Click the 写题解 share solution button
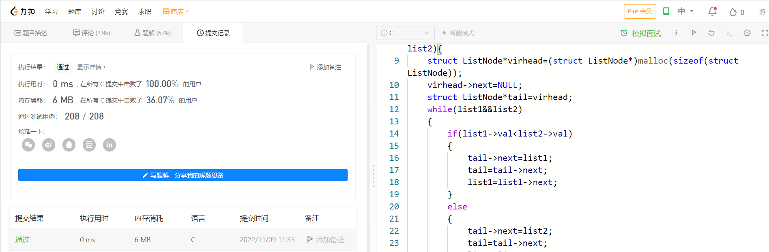The image size is (769, 252). (x=183, y=175)
